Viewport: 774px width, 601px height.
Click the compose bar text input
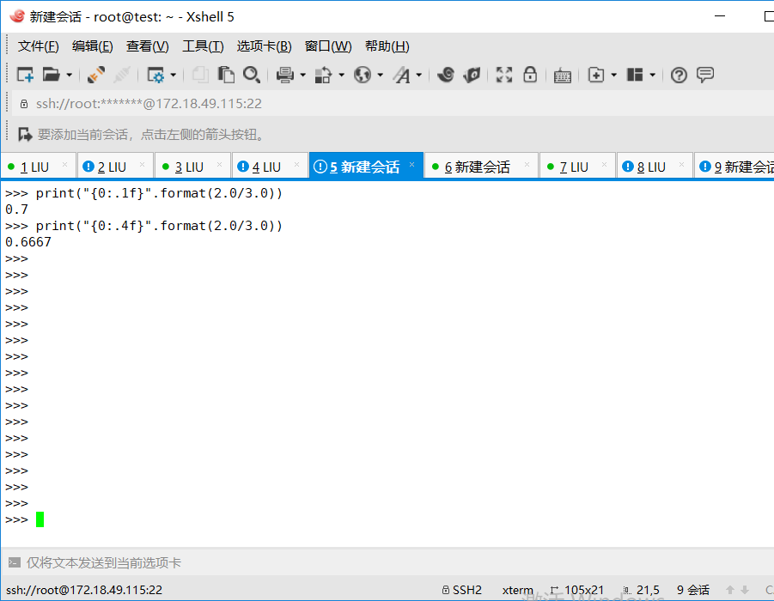tap(399, 562)
